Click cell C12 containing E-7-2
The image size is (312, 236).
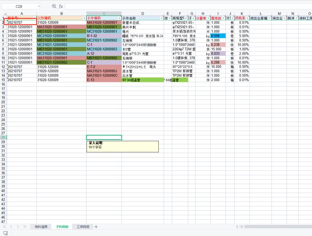coord(104,67)
